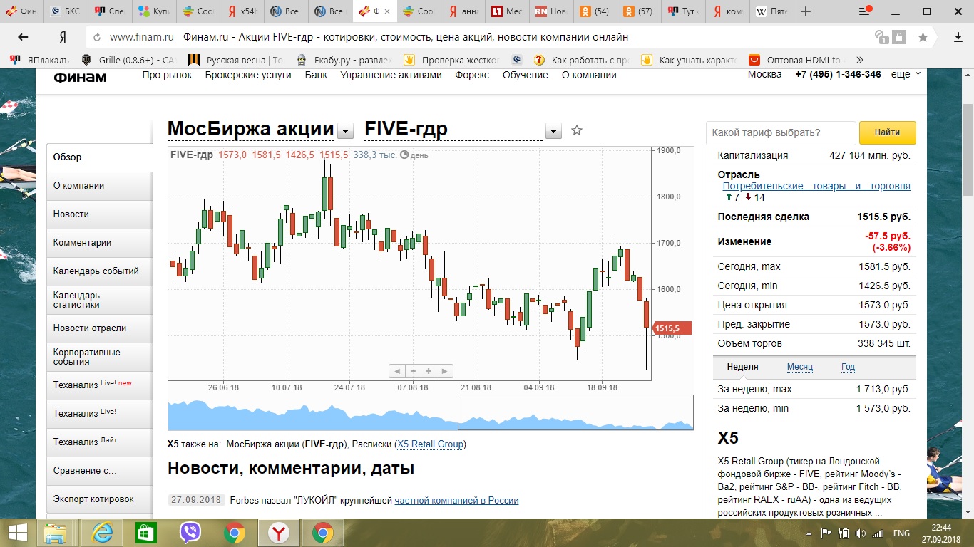Open the Обзор sidebar tab
Viewport: 974px width, 547px height.
tap(100, 157)
